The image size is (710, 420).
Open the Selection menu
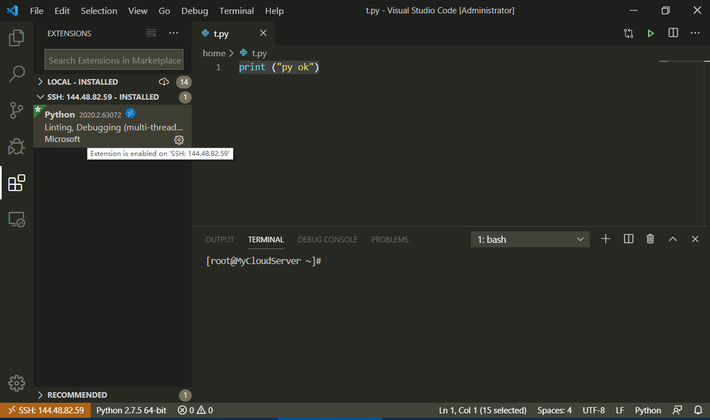[99, 11]
